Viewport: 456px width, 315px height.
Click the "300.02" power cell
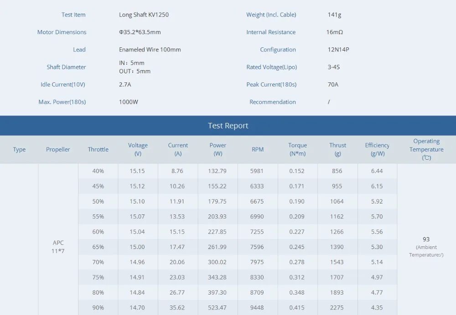(217, 262)
